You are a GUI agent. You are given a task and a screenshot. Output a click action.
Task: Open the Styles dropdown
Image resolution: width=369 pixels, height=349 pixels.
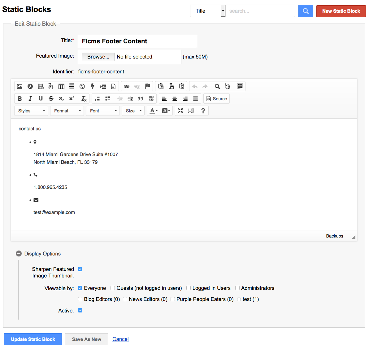point(31,111)
